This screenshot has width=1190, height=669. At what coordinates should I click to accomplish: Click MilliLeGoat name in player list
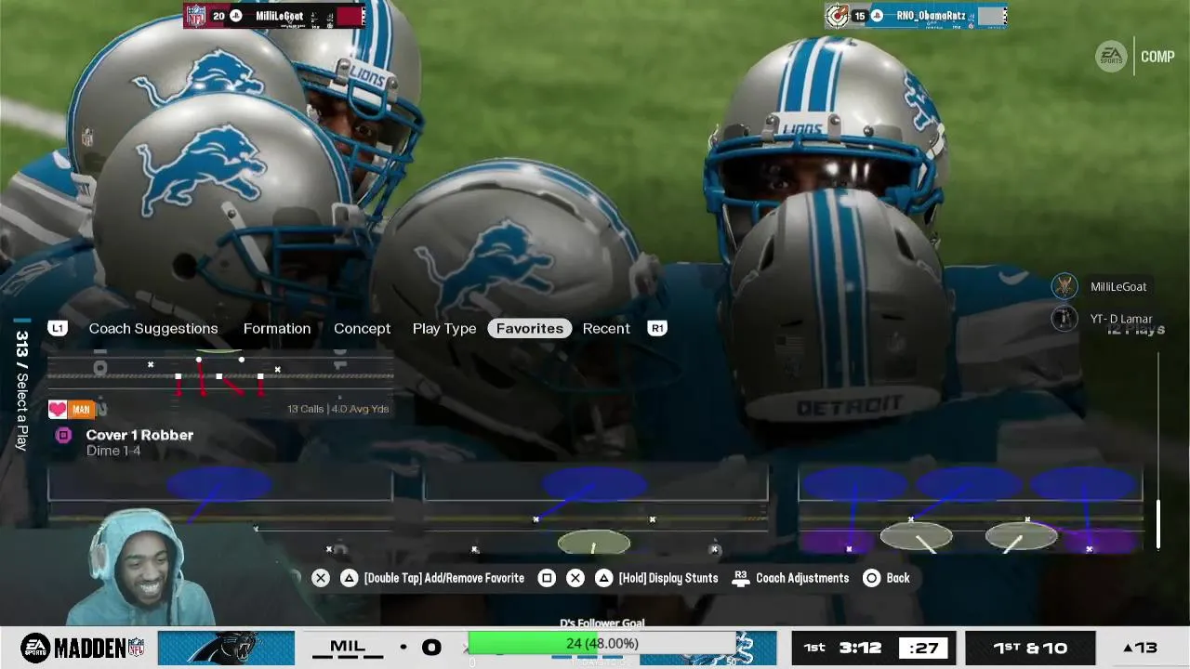click(1118, 287)
